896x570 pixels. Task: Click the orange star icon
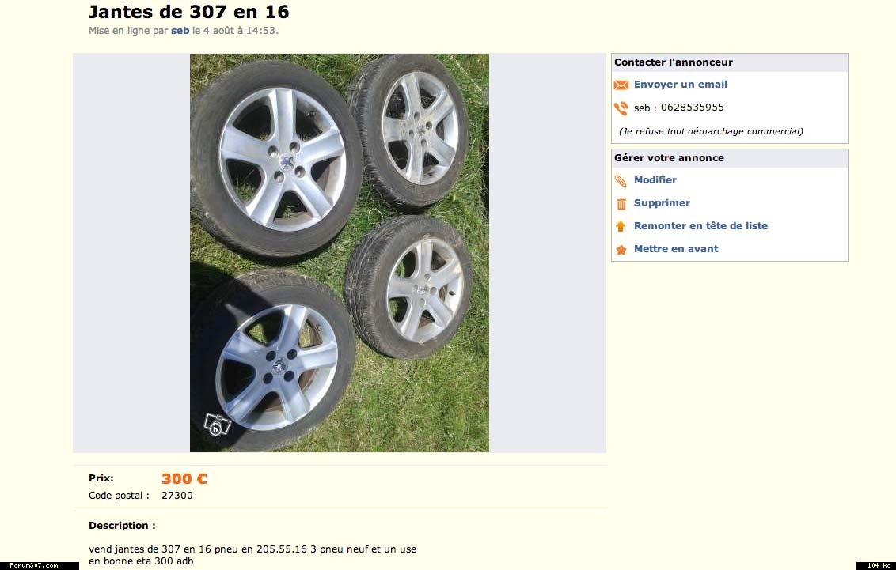tap(621, 250)
